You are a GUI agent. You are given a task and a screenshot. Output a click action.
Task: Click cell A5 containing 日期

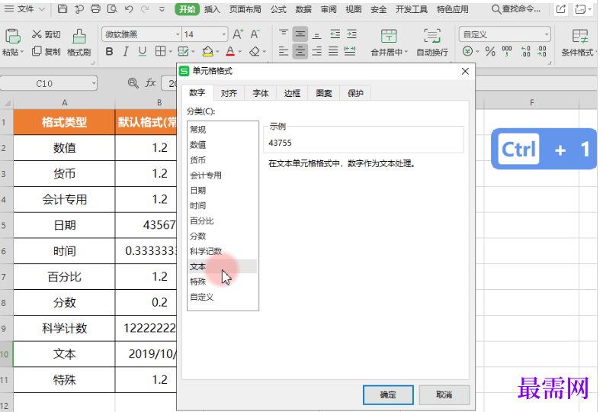pos(64,225)
